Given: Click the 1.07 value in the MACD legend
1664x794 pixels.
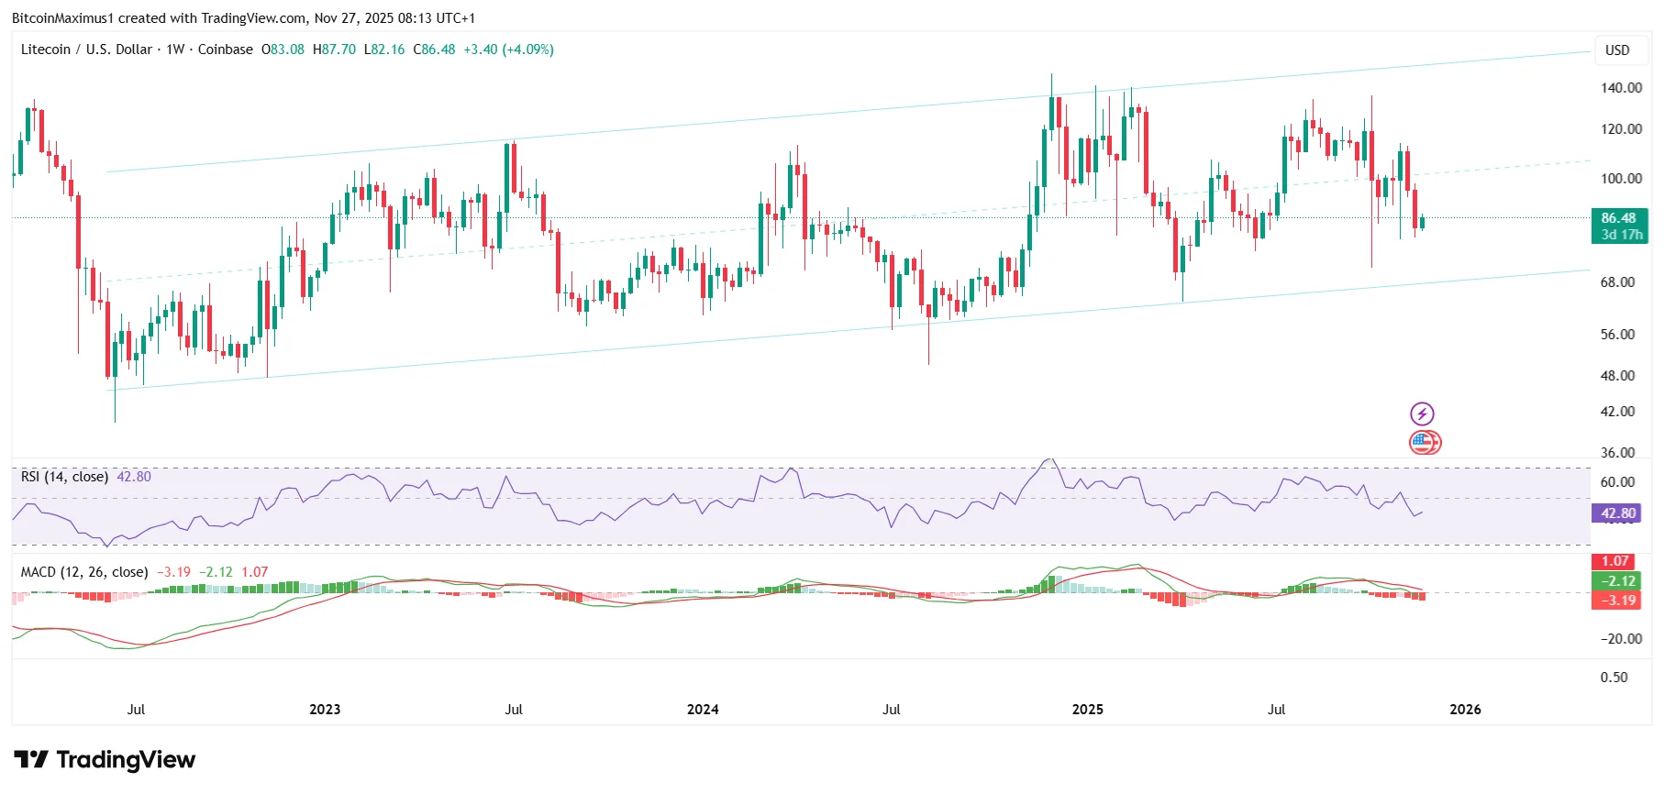Looking at the screenshot, I should tap(255, 572).
